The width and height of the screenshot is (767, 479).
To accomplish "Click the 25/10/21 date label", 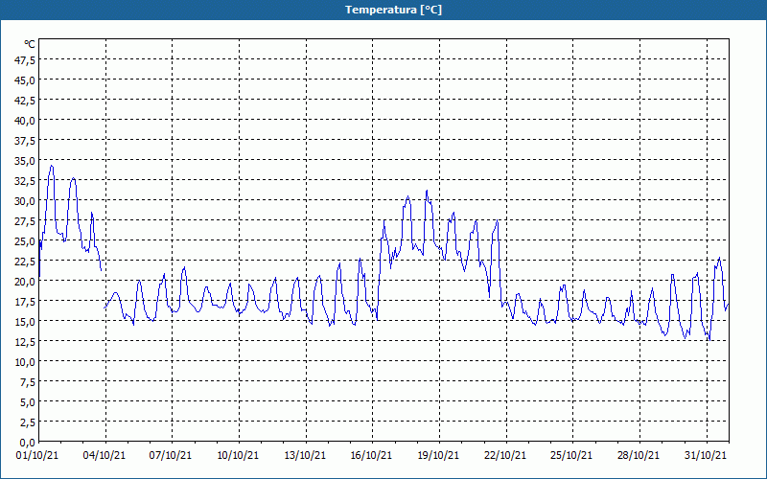I will click(571, 456).
